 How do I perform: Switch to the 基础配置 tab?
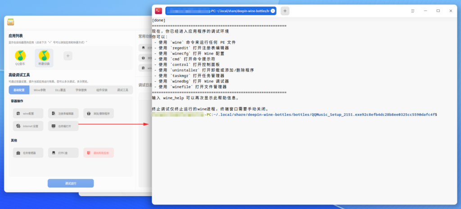point(19,90)
